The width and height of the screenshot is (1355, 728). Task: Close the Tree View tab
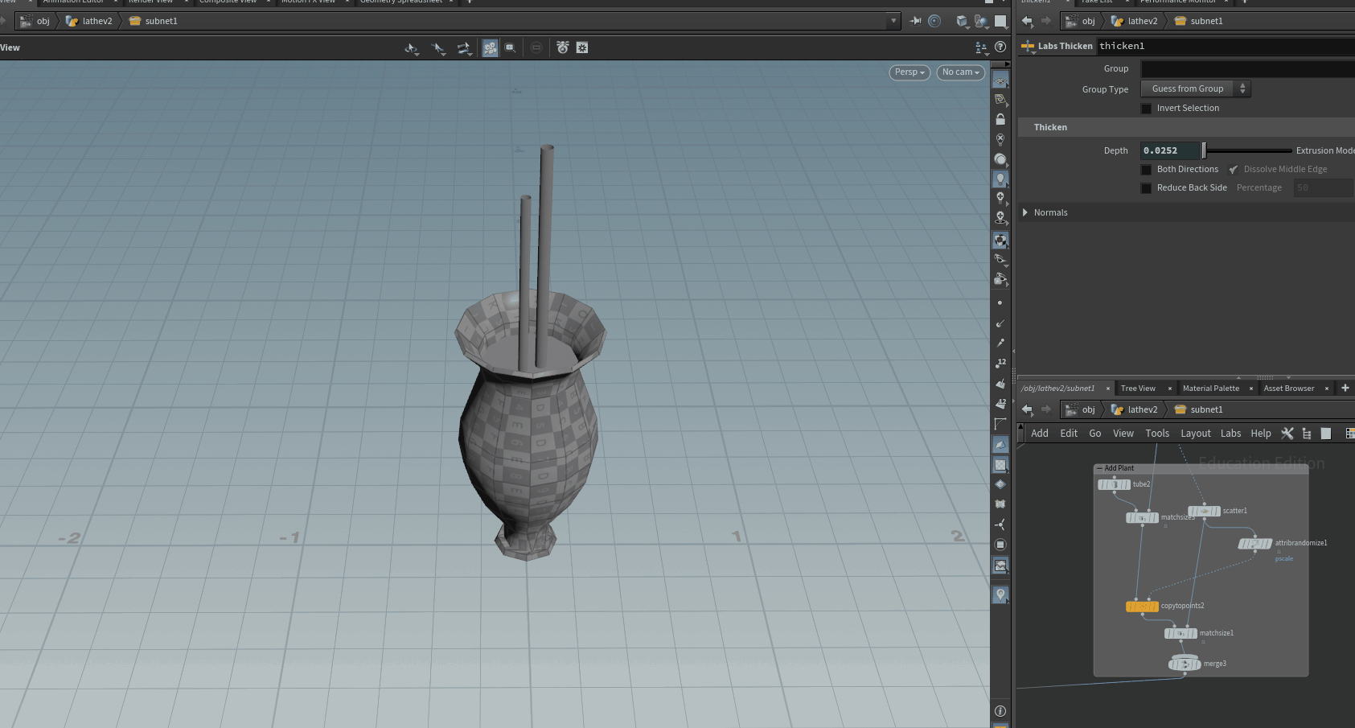1170,389
